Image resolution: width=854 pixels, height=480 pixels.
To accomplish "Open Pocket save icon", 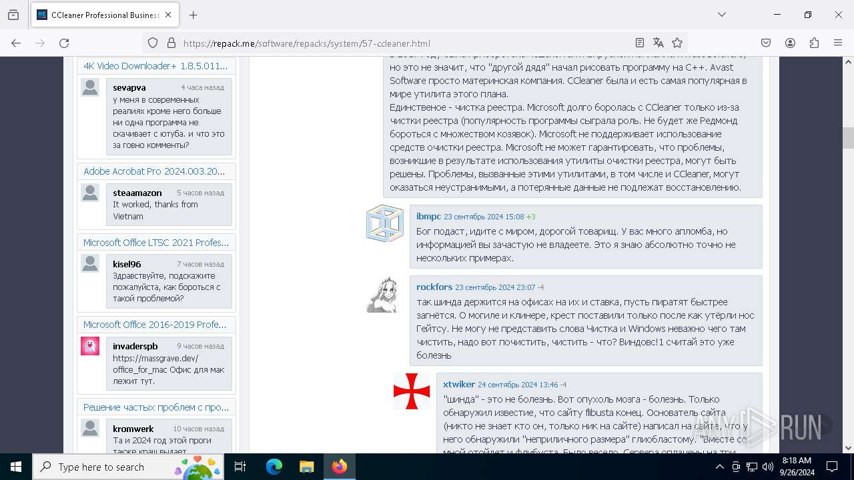I will coord(766,43).
